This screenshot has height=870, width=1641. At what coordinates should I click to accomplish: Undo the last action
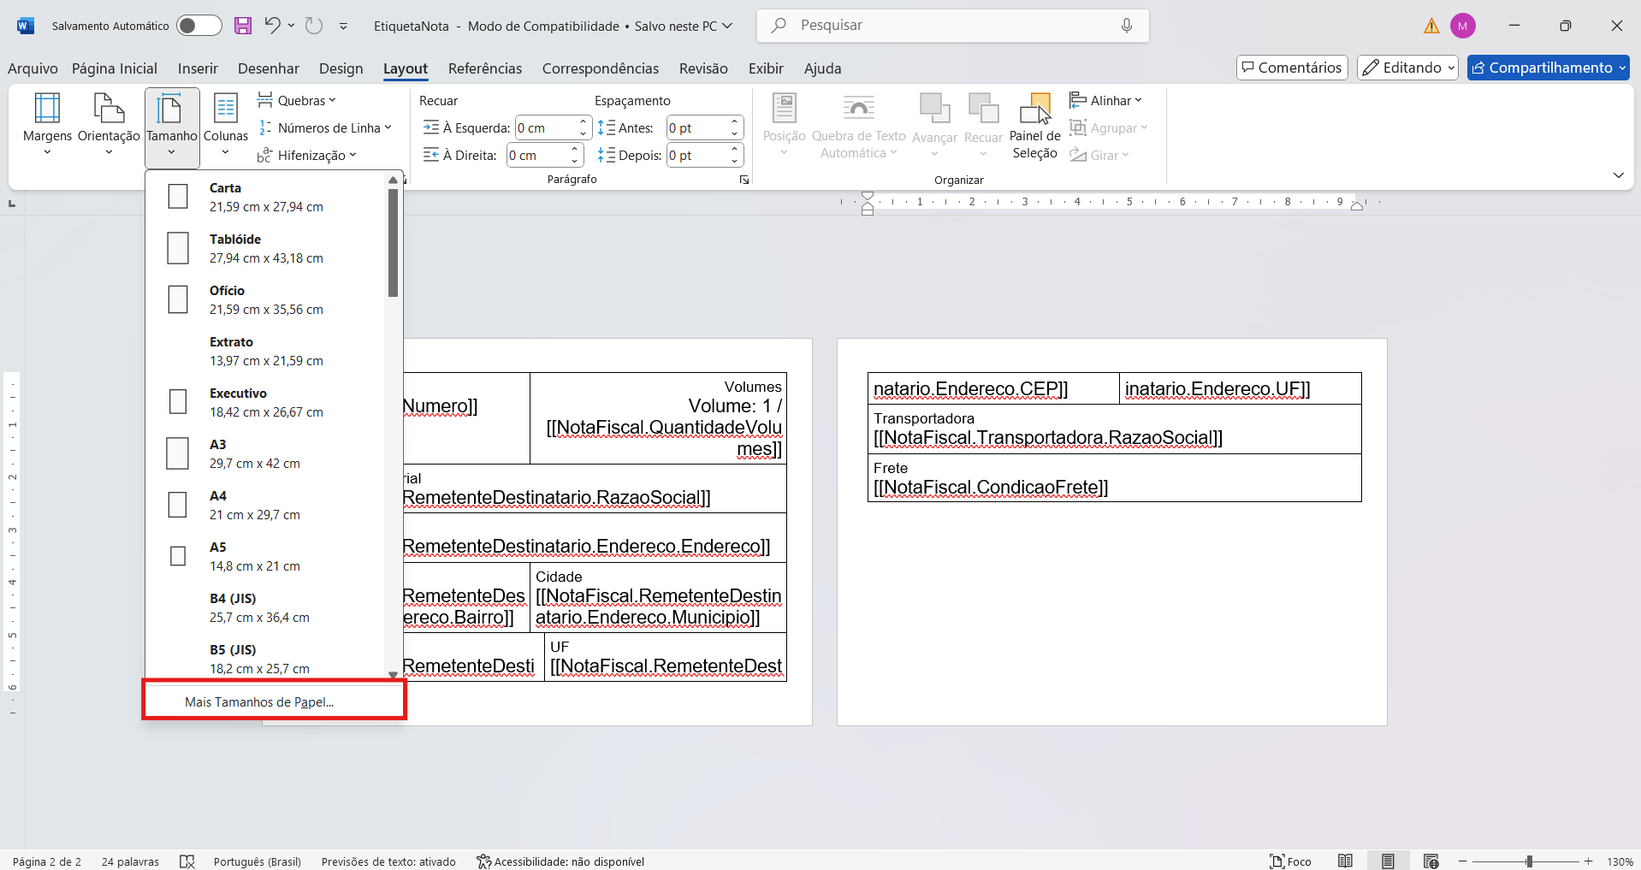click(272, 26)
